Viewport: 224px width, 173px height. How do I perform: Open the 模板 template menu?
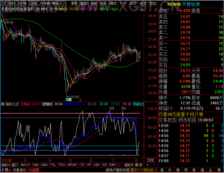(139, 165)
